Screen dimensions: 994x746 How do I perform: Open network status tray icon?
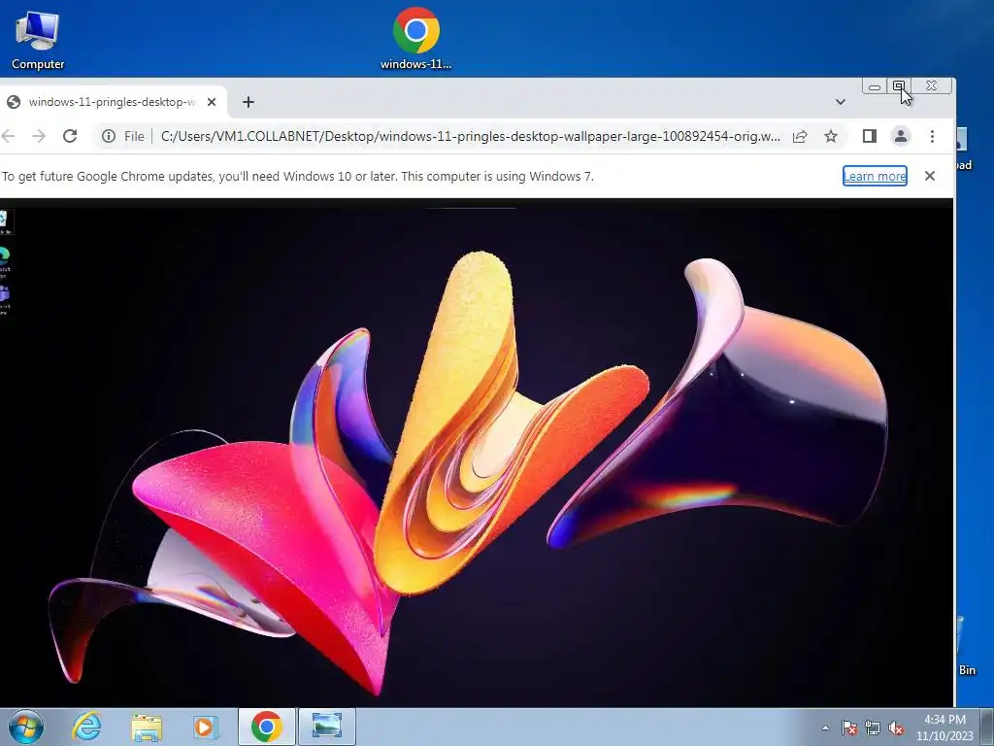[873, 728]
